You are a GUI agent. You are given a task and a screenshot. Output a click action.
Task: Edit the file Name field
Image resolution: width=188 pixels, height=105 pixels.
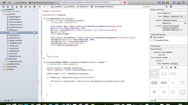click(x=174, y=13)
